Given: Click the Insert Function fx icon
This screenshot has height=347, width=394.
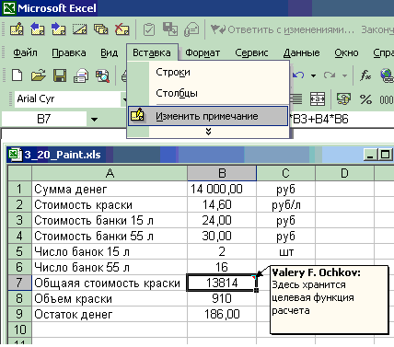Looking at the screenshot, I should coord(365,75).
